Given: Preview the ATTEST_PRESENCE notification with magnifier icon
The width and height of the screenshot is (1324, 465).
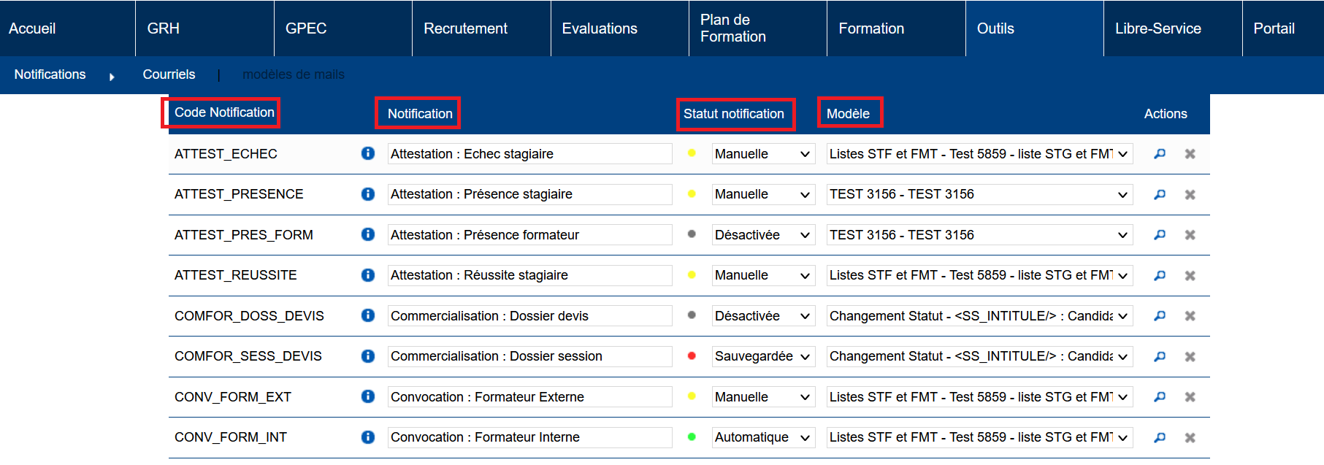Looking at the screenshot, I should 1160,194.
